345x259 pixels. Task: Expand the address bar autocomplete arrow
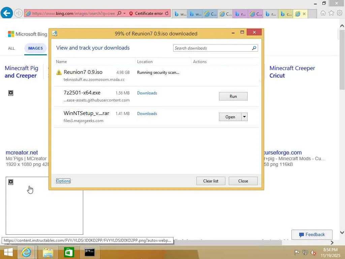125,13
